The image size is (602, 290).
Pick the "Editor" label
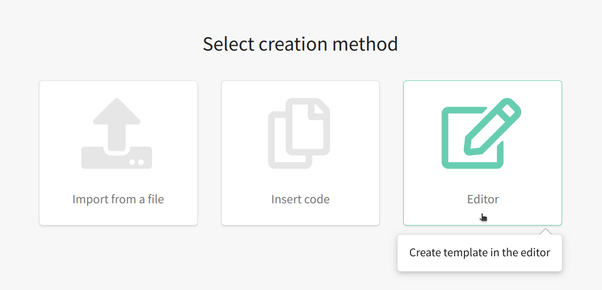[483, 199]
